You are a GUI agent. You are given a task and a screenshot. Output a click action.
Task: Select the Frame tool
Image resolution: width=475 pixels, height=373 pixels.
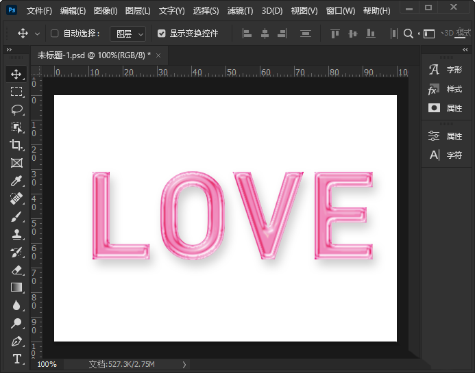click(16, 163)
